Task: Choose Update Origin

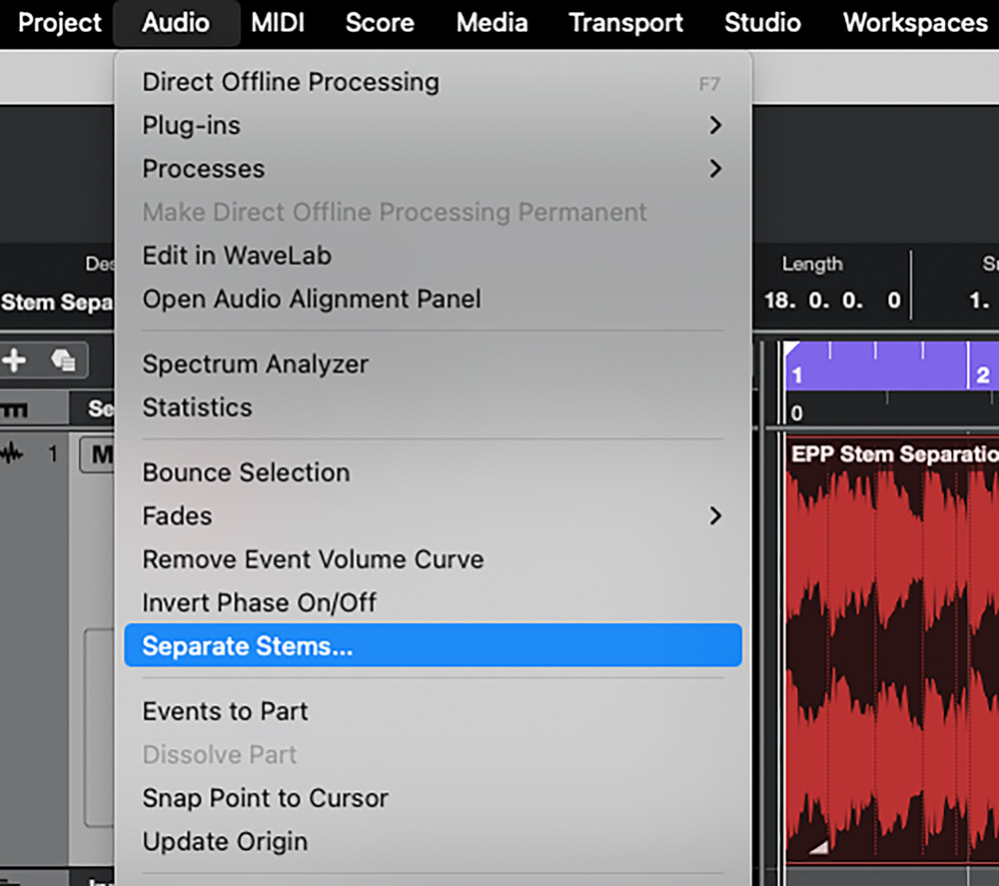Action: click(434, 841)
